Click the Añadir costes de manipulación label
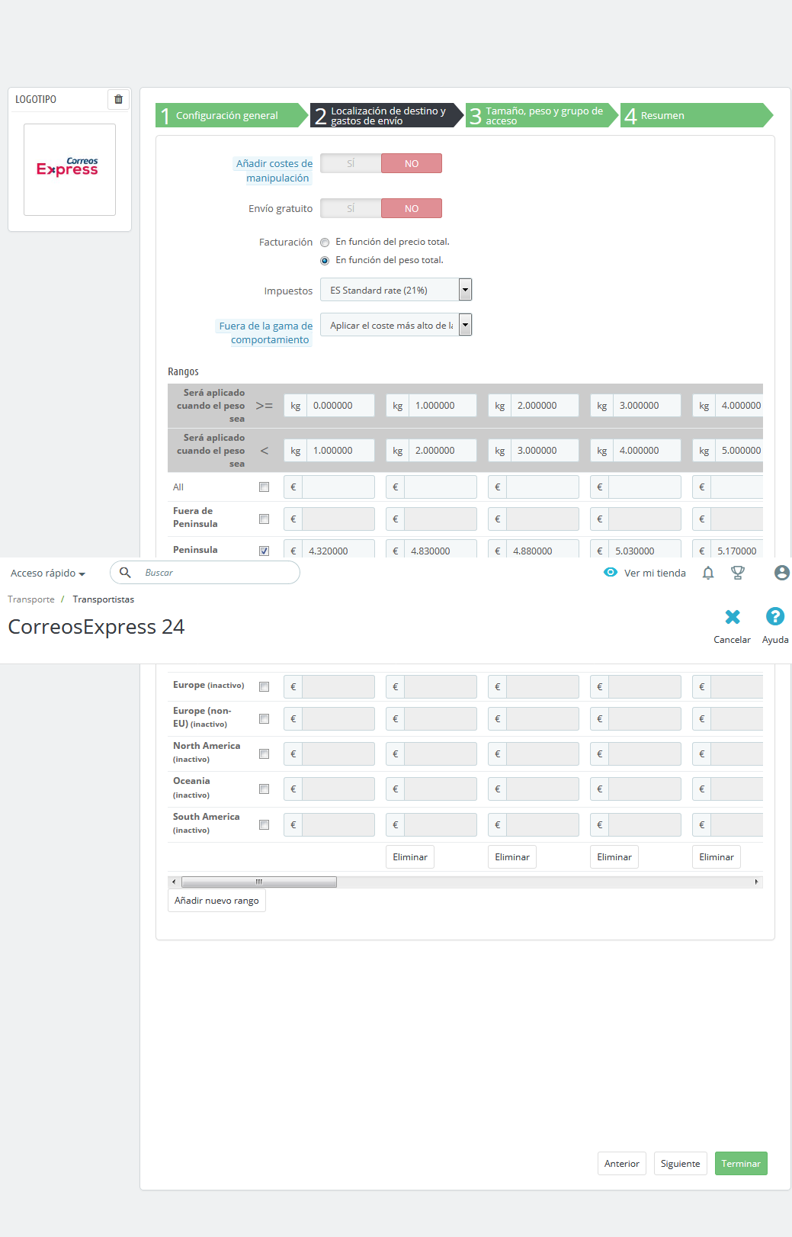792x1237 pixels. point(274,171)
